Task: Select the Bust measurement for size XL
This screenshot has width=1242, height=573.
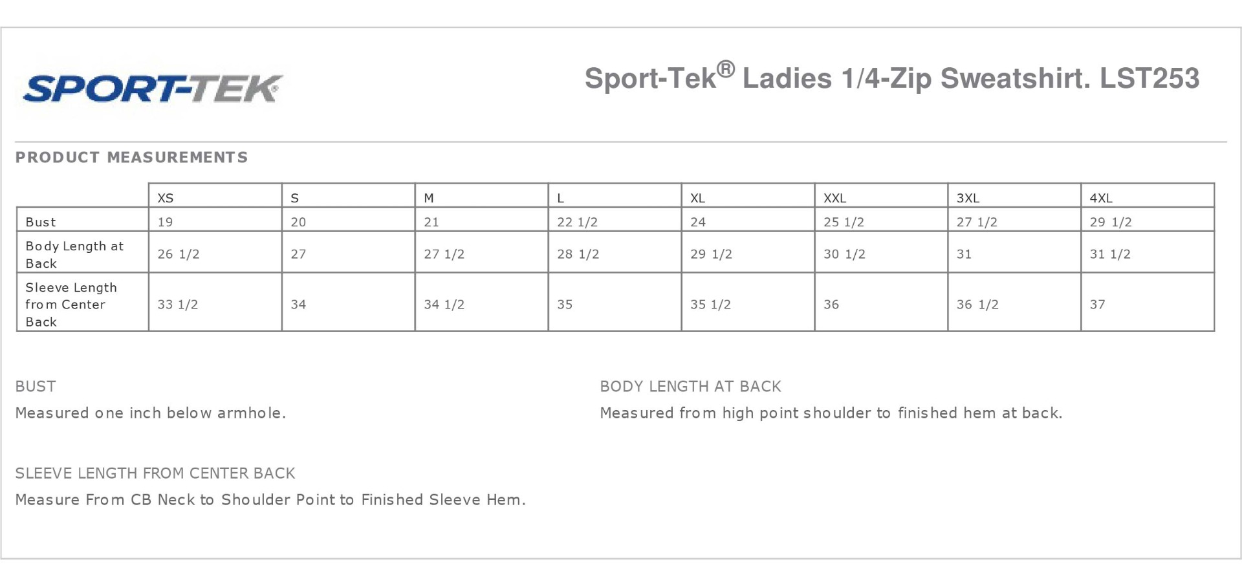Action: point(698,222)
